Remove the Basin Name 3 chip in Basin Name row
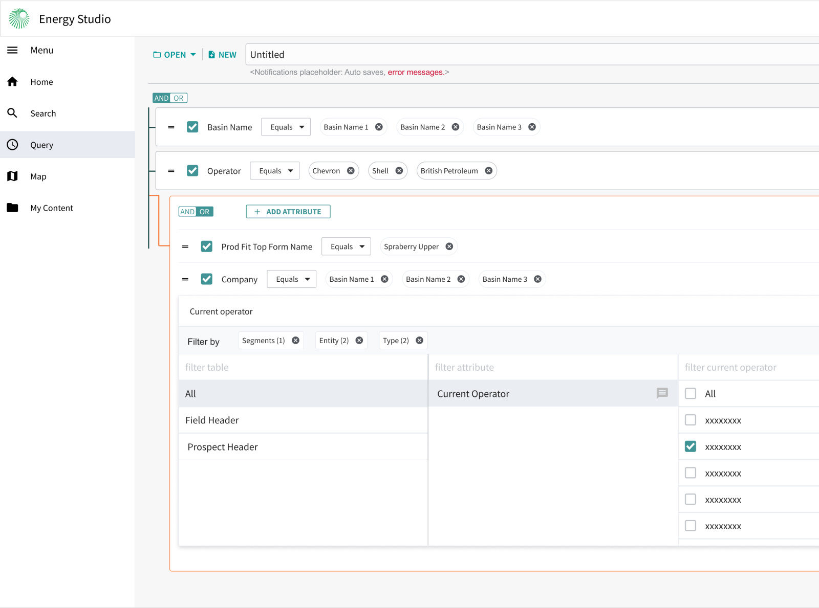The image size is (819, 608). click(x=532, y=127)
